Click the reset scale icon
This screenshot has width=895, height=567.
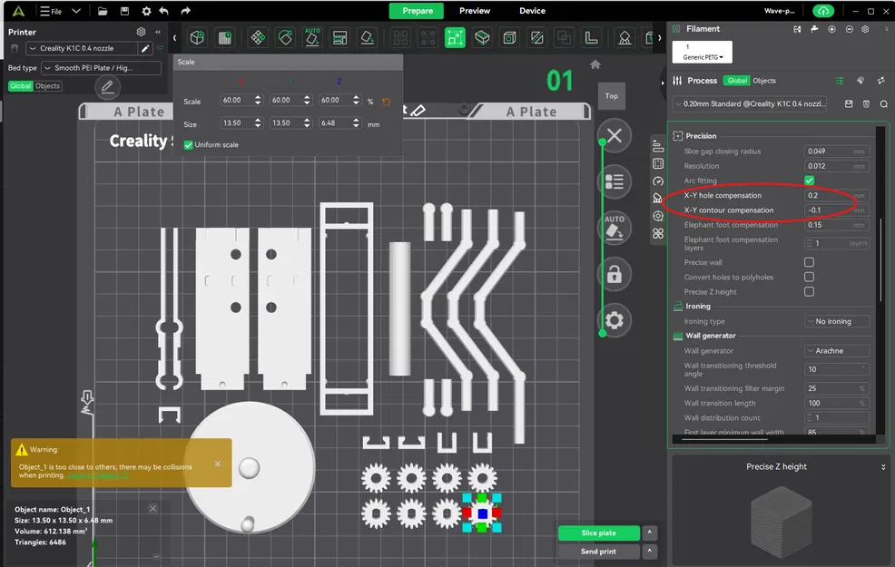387,102
